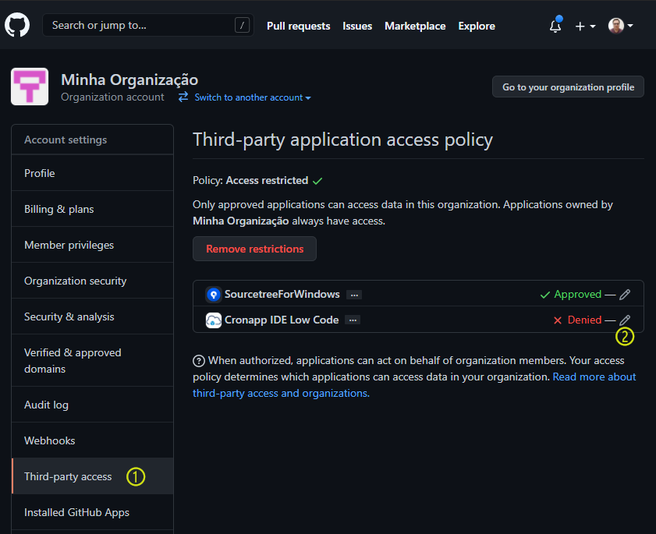Expand SourcetreeForWindows details ellipsis
The width and height of the screenshot is (656, 534).
pyautogui.click(x=354, y=295)
